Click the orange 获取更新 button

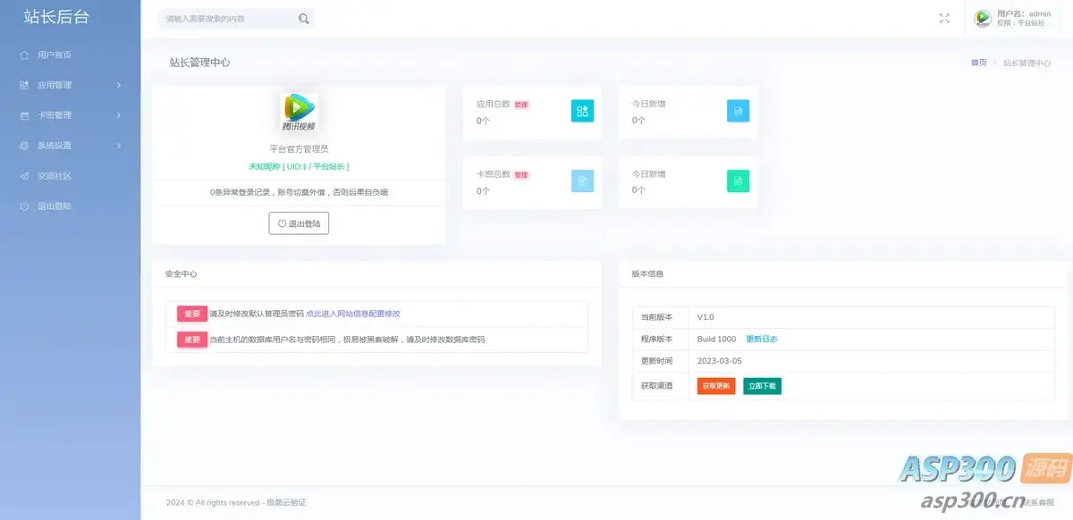click(716, 386)
